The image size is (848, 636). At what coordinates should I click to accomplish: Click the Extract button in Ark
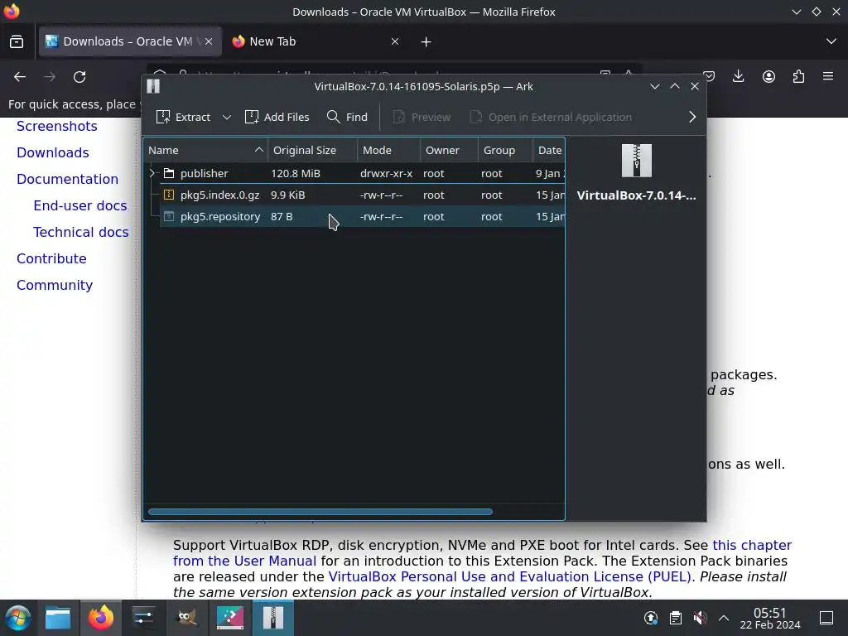coord(183,117)
